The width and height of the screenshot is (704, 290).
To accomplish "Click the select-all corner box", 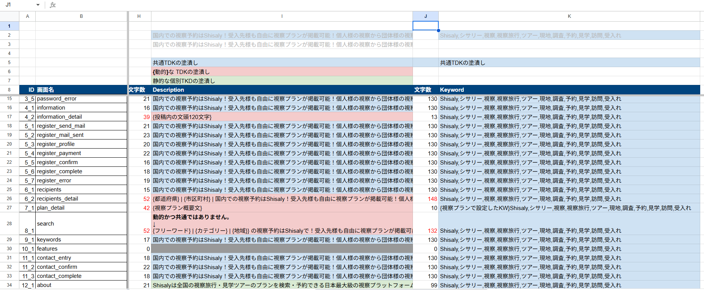I will tap(9, 16).
